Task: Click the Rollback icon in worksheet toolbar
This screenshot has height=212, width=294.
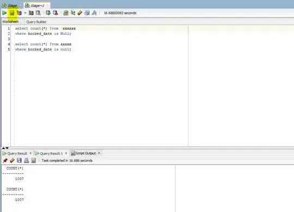Action: click(56, 13)
